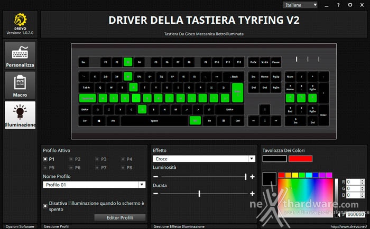Viewport: 370px width, 229px height.
Task: Click the Fn key on keyboard map
Action: click(209, 121)
